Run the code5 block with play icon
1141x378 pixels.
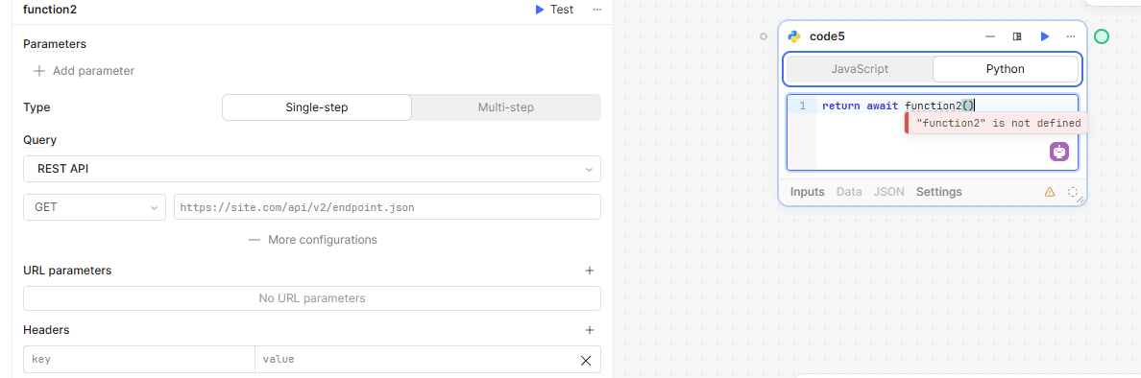[1045, 36]
